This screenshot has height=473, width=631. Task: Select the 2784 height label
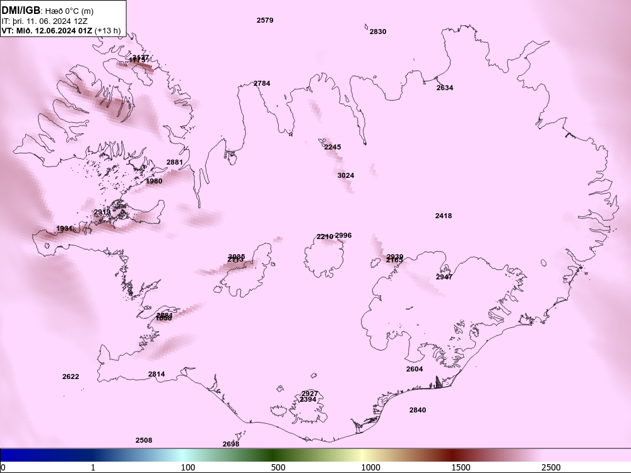(x=262, y=83)
